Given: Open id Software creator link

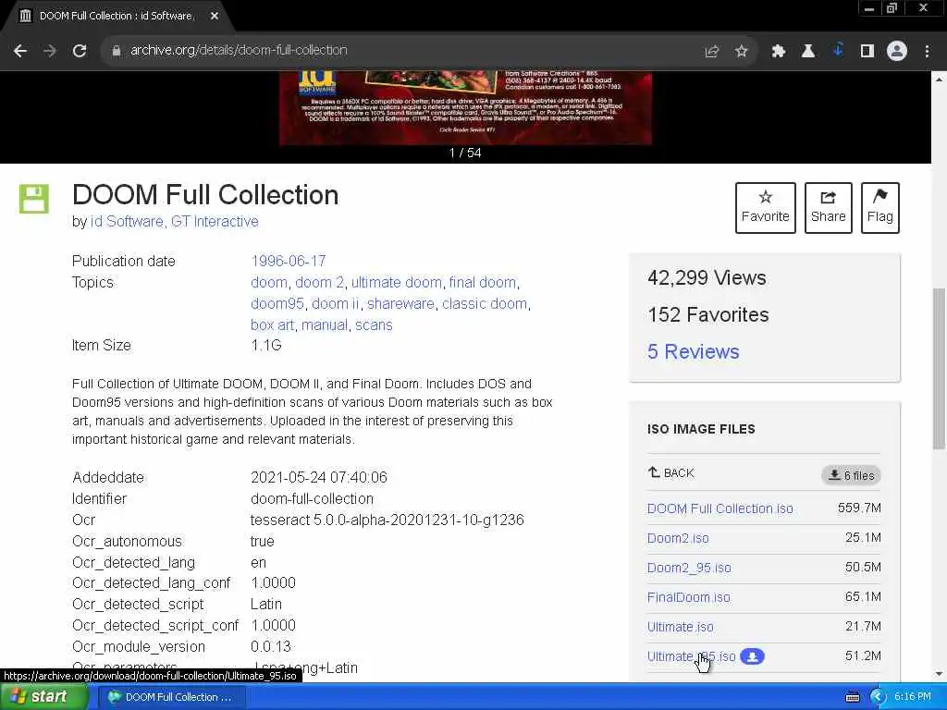Looking at the screenshot, I should (126, 222).
